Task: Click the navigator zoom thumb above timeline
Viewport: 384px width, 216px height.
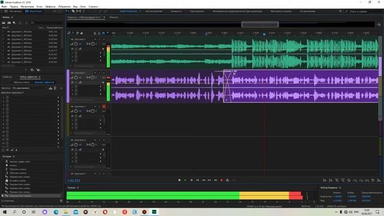Action: [x=260, y=24]
